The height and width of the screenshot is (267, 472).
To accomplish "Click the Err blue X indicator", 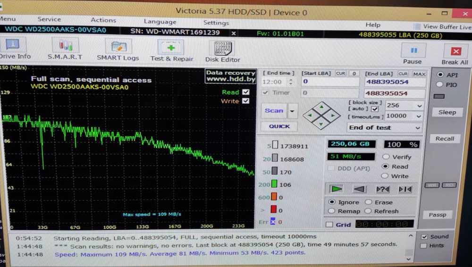I will [273, 222].
